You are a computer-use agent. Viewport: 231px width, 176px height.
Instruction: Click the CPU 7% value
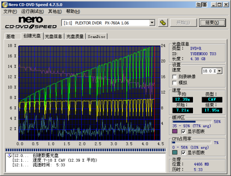click(216, 143)
